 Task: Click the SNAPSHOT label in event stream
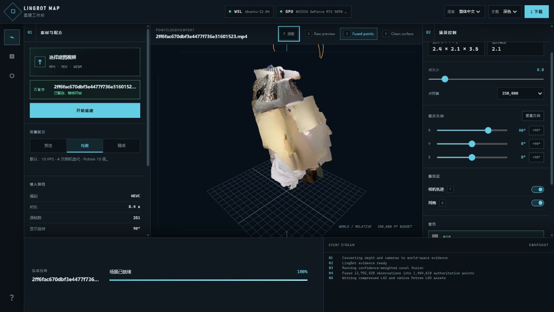click(538, 245)
